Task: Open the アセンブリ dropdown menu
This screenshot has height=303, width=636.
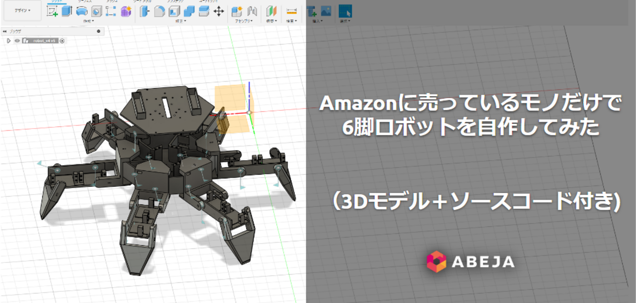Action: [x=244, y=21]
